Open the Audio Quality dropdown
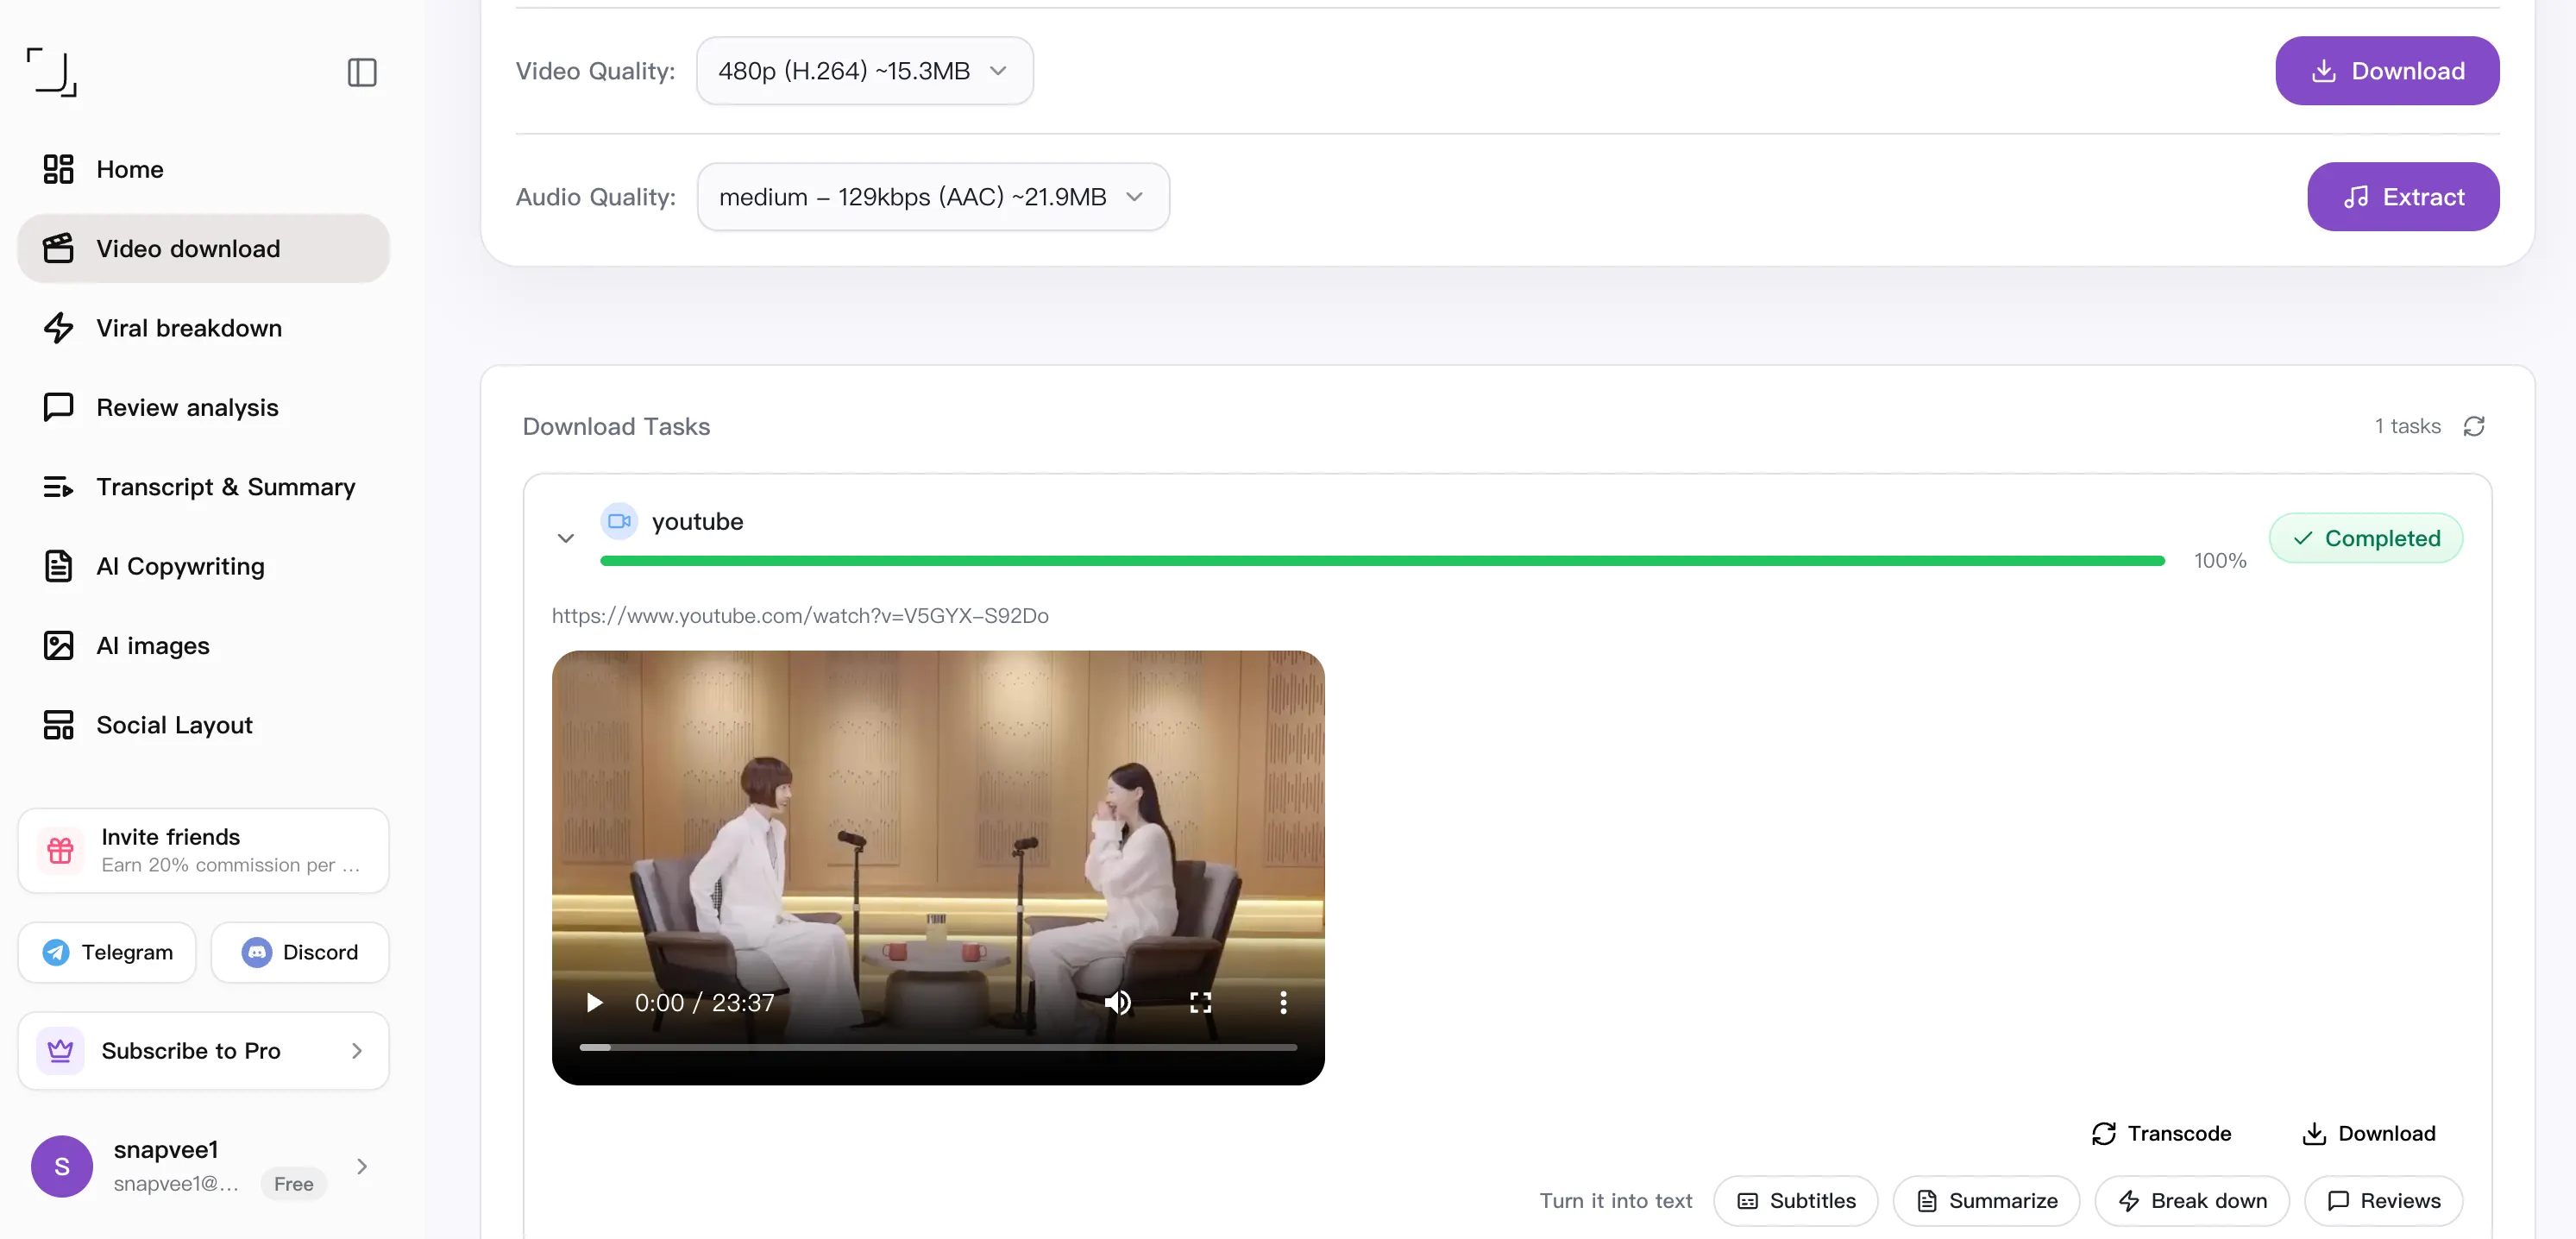This screenshot has height=1239, width=2576. [933, 197]
